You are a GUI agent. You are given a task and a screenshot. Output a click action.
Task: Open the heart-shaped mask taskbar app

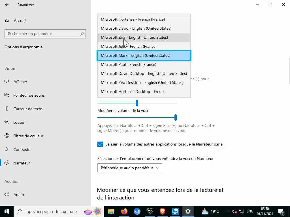pyautogui.click(x=150, y=211)
